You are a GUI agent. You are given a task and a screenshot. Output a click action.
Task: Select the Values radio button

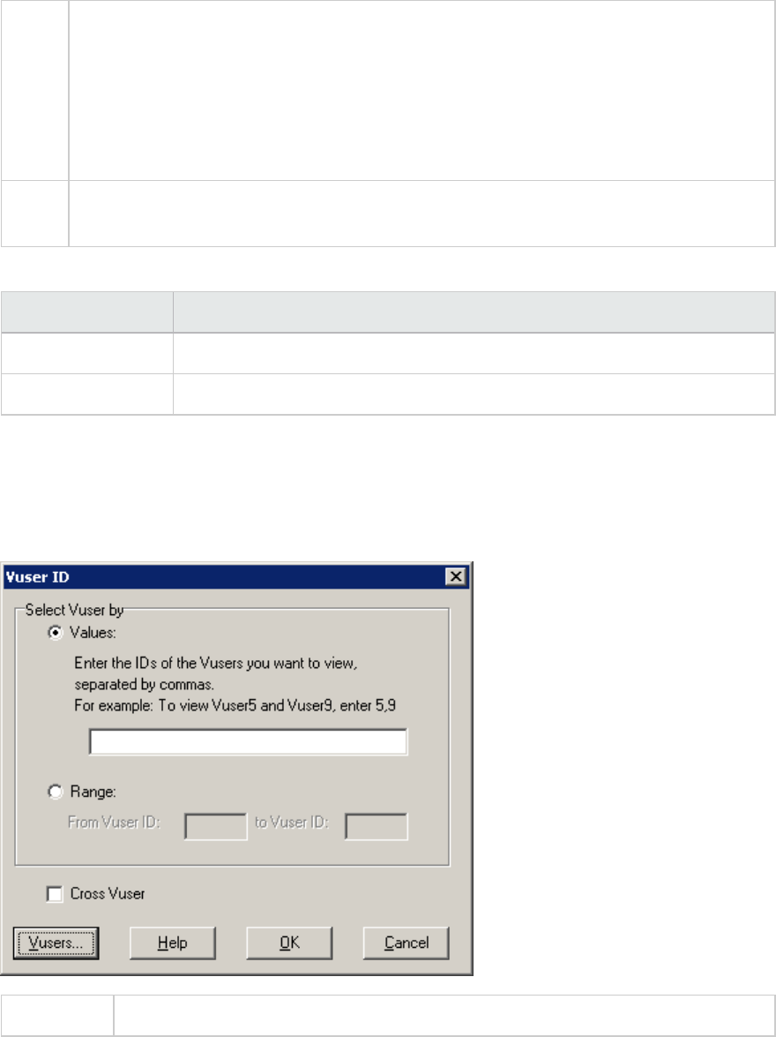pyautogui.click(x=56, y=633)
